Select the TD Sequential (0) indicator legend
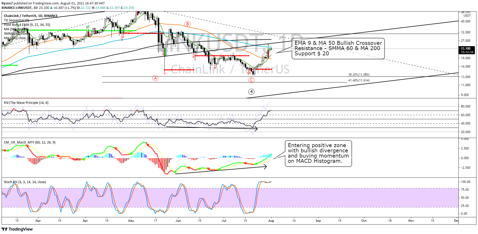The height and width of the screenshot is (234, 478). click(x=16, y=20)
